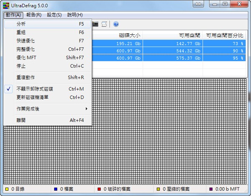Select 完整優化 full optimize entry
This screenshot has width=251, height=196.
[x=48, y=49]
